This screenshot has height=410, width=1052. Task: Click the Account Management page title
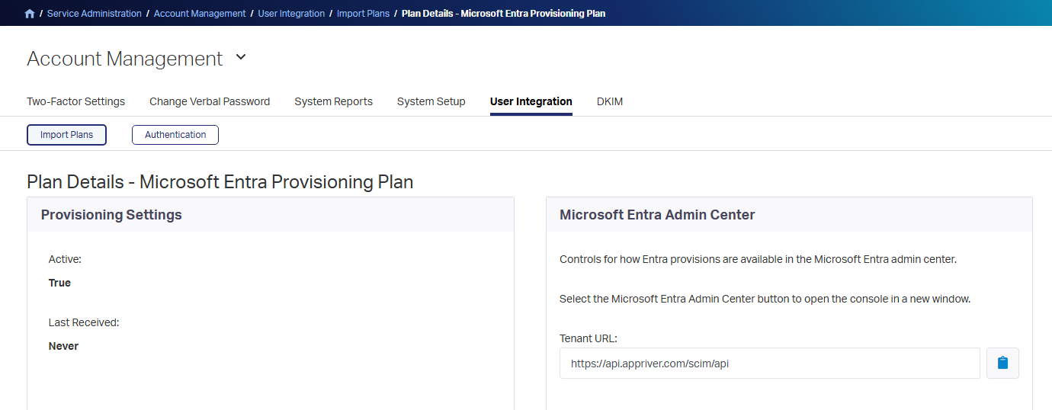[125, 59]
